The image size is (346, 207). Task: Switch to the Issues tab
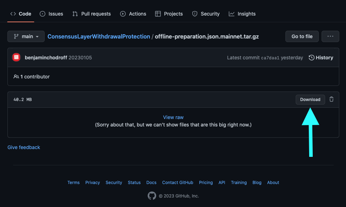(51, 14)
